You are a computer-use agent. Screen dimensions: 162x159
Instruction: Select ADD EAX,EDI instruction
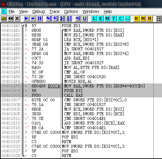coord(77,58)
